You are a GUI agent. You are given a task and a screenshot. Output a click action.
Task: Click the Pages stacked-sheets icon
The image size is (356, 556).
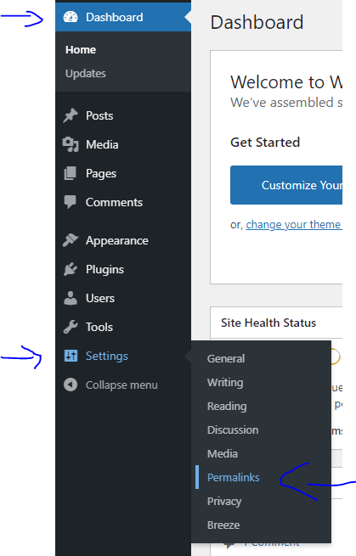pyautogui.click(x=71, y=173)
